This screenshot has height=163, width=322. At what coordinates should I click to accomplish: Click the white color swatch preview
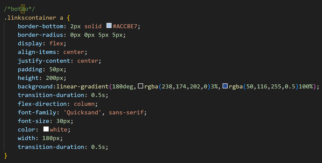[46, 129]
